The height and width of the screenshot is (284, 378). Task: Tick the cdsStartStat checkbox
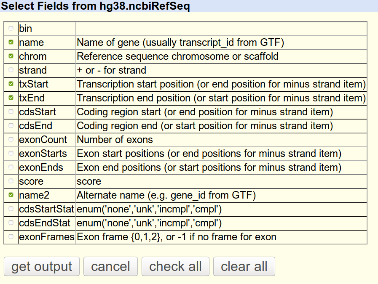(x=11, y=209)
